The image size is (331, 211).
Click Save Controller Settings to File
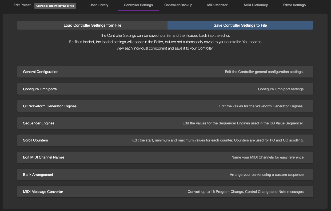[240, 25]
